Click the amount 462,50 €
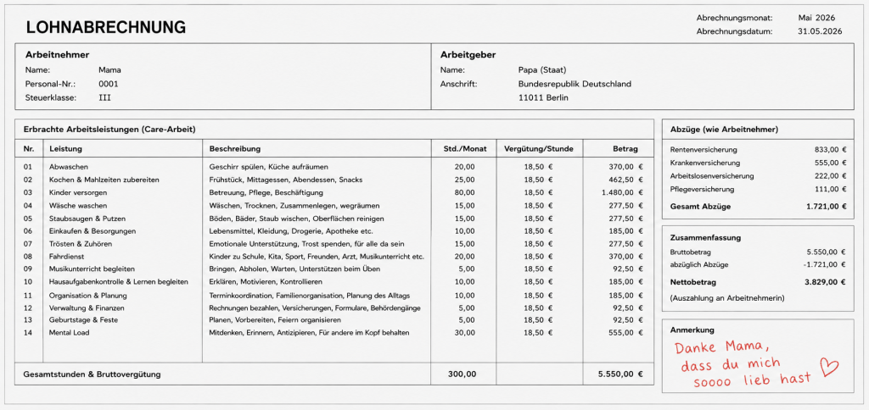Screen dimensions: 869x410 click(625, 180)
